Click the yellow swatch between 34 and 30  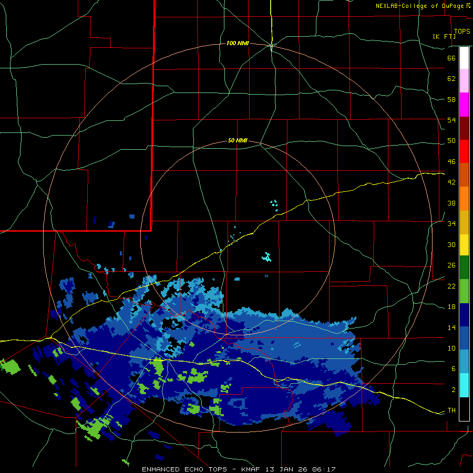click(464, 245)
